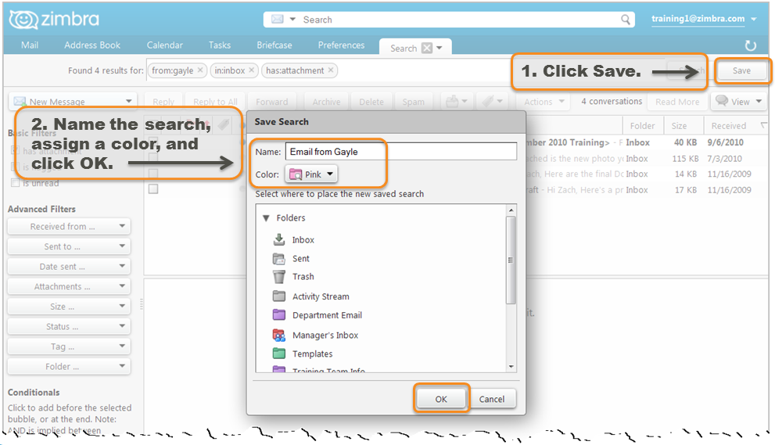
Task: Open the Color Pink dropdown
Action: 311,174
